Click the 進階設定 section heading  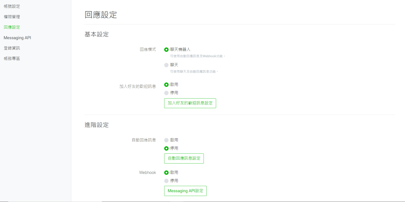(x=97, y=125)
